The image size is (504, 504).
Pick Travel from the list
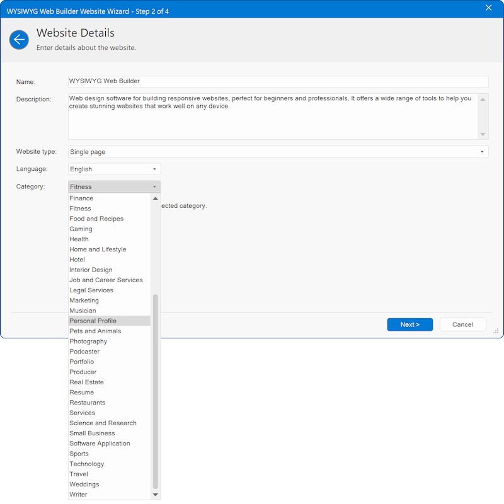109,474
